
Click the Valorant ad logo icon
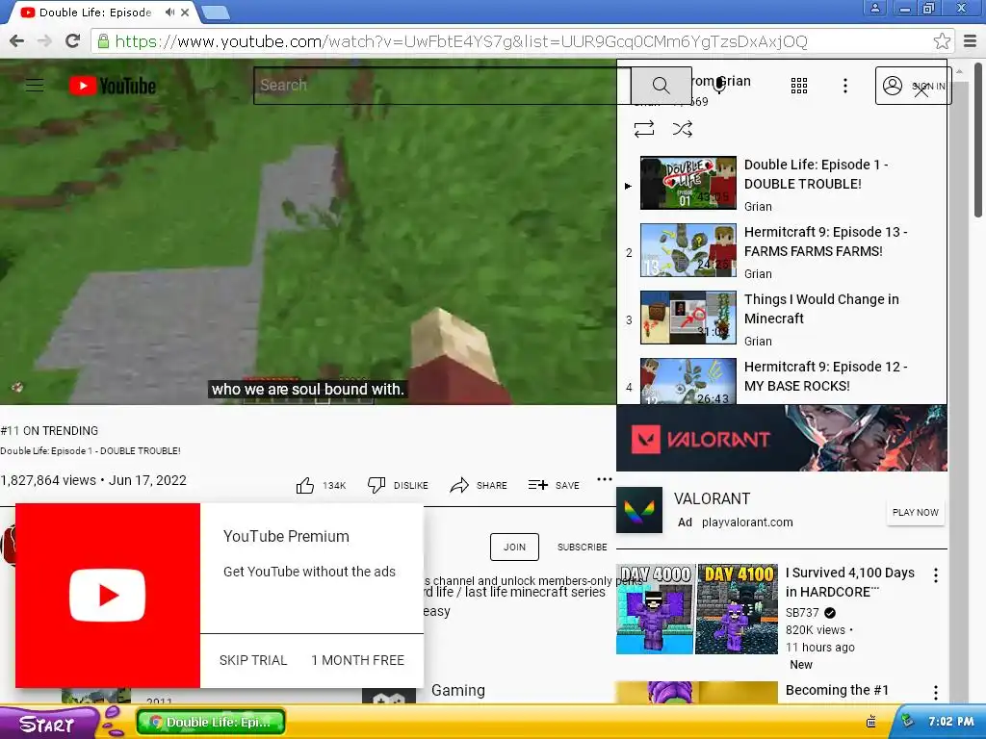pyautogui.click(x=639, y=510)
